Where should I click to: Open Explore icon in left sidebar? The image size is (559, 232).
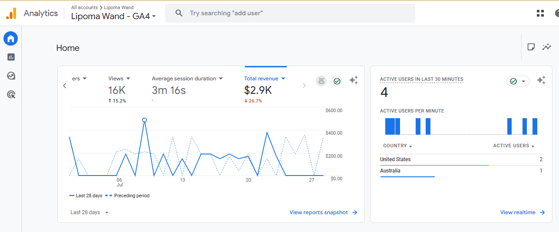11,76
